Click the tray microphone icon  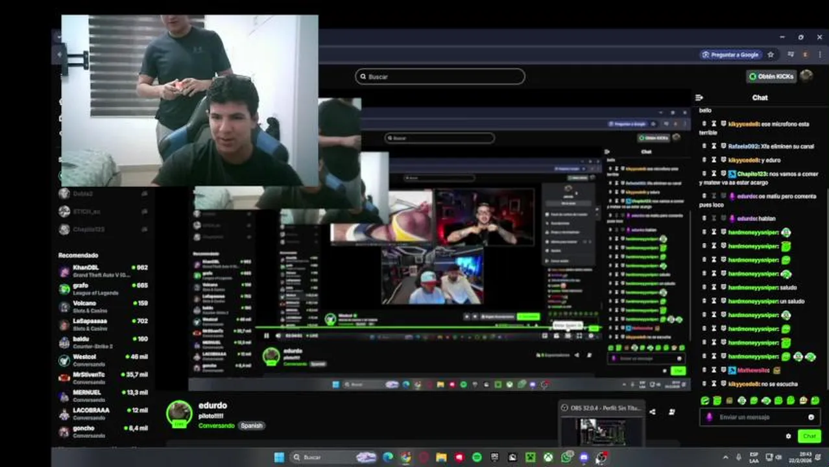click(739, 457)
